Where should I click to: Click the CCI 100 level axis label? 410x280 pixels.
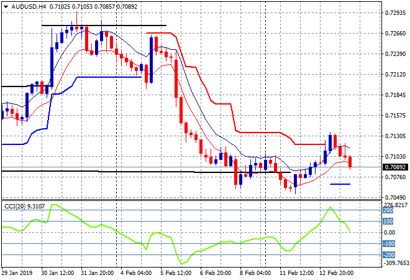click(388, 221)
